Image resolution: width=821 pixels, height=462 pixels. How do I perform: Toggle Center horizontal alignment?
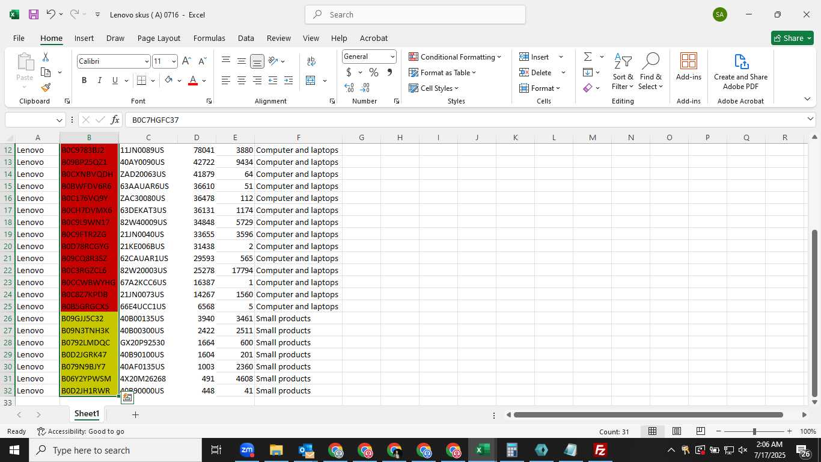coord(242,80)
